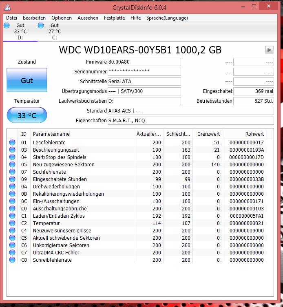Click the Parametername column header
The height and width of the screenshot is (307, 283).
click(x=82, y=134)
